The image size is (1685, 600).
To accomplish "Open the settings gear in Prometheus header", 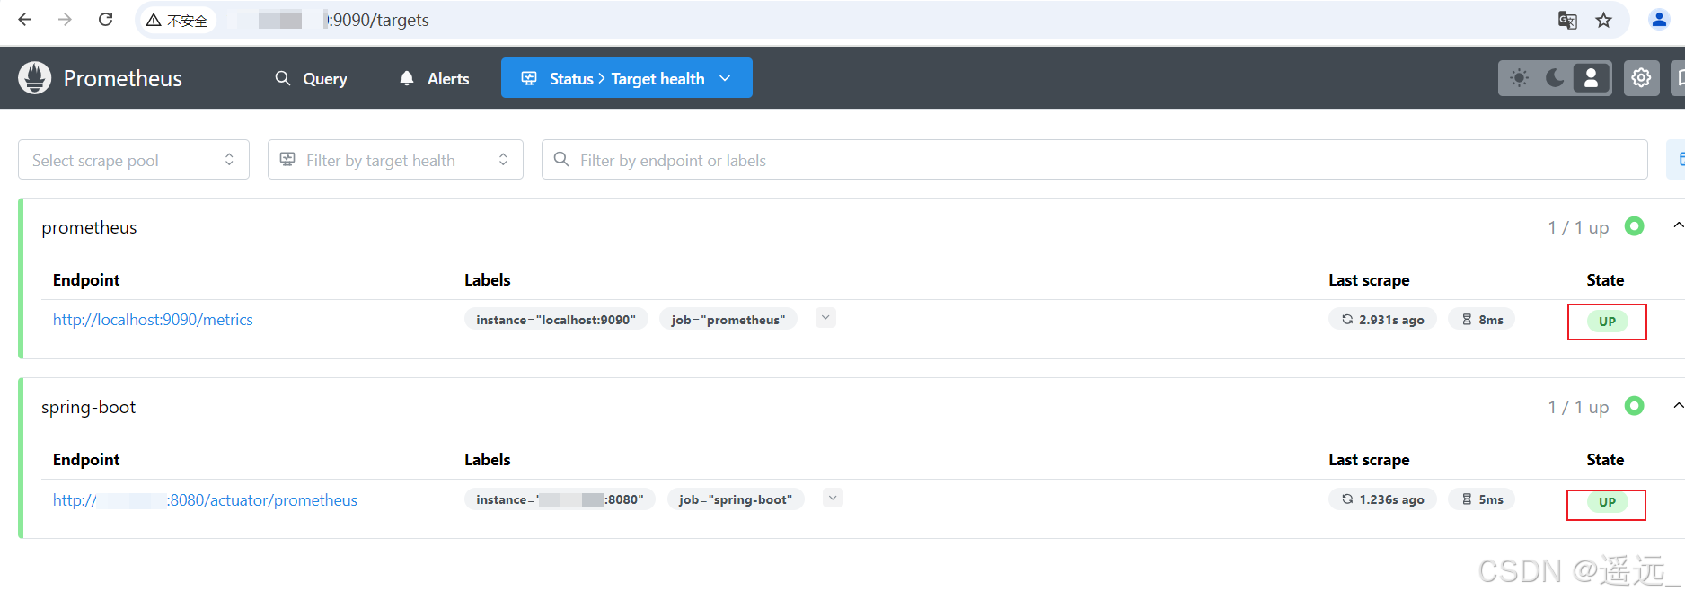I will click(x=1641, y=78).
